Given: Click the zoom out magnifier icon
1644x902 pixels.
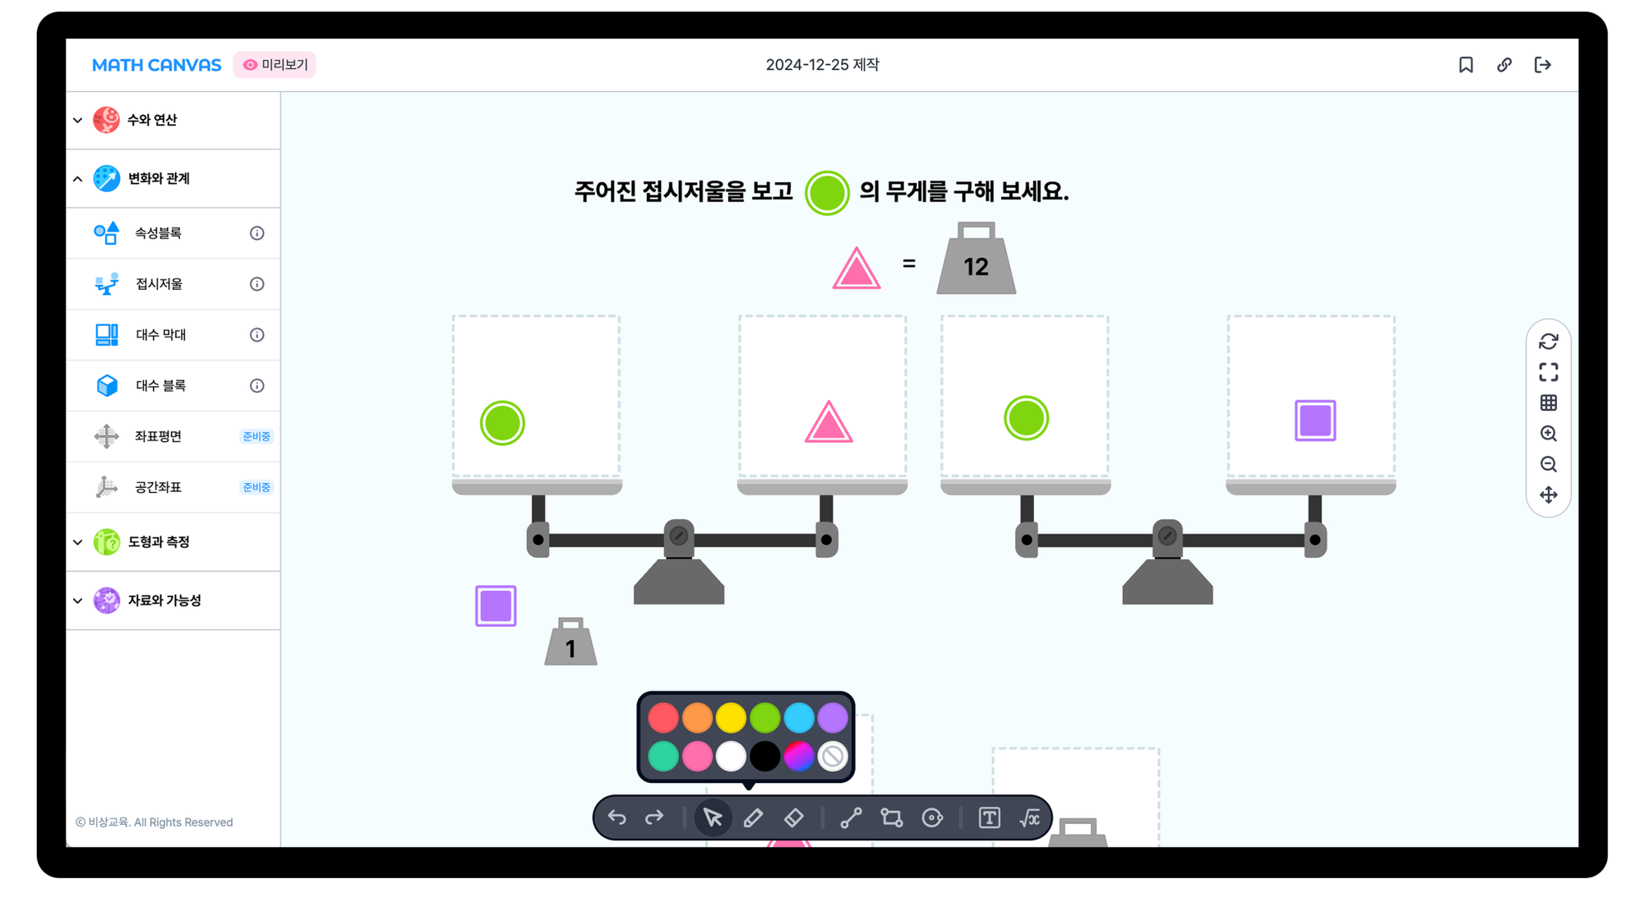Looking at the screenshot, I should (1548, 464).
